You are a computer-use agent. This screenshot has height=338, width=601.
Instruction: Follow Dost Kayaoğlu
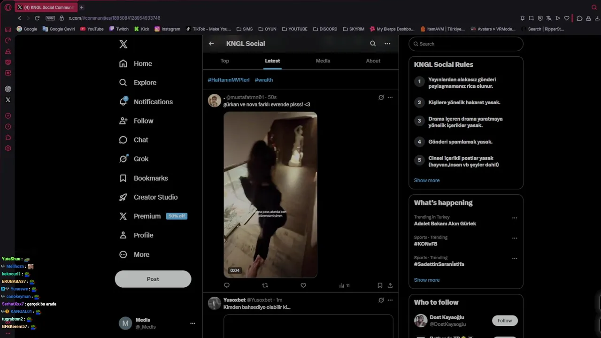point(505,321)
